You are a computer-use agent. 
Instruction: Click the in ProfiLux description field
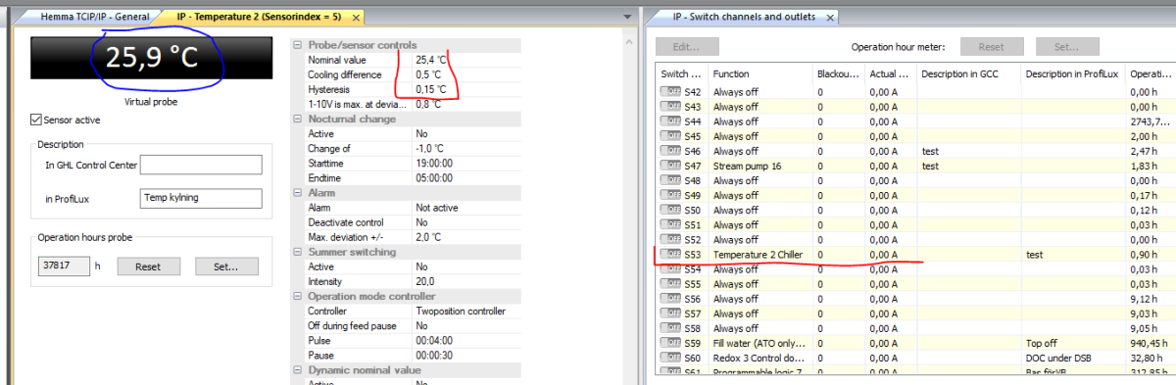pyautogui.click(x=202, y=199)
